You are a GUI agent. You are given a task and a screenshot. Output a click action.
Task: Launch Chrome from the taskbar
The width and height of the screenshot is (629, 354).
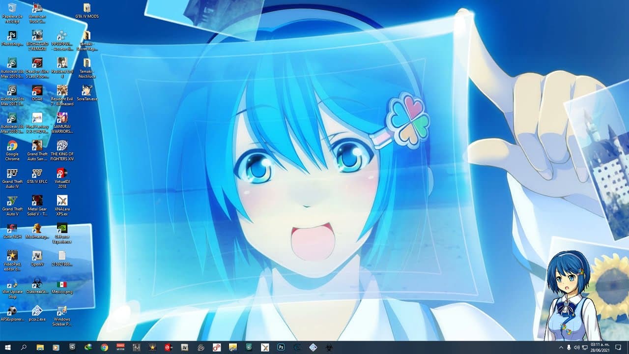click(104, 347)
